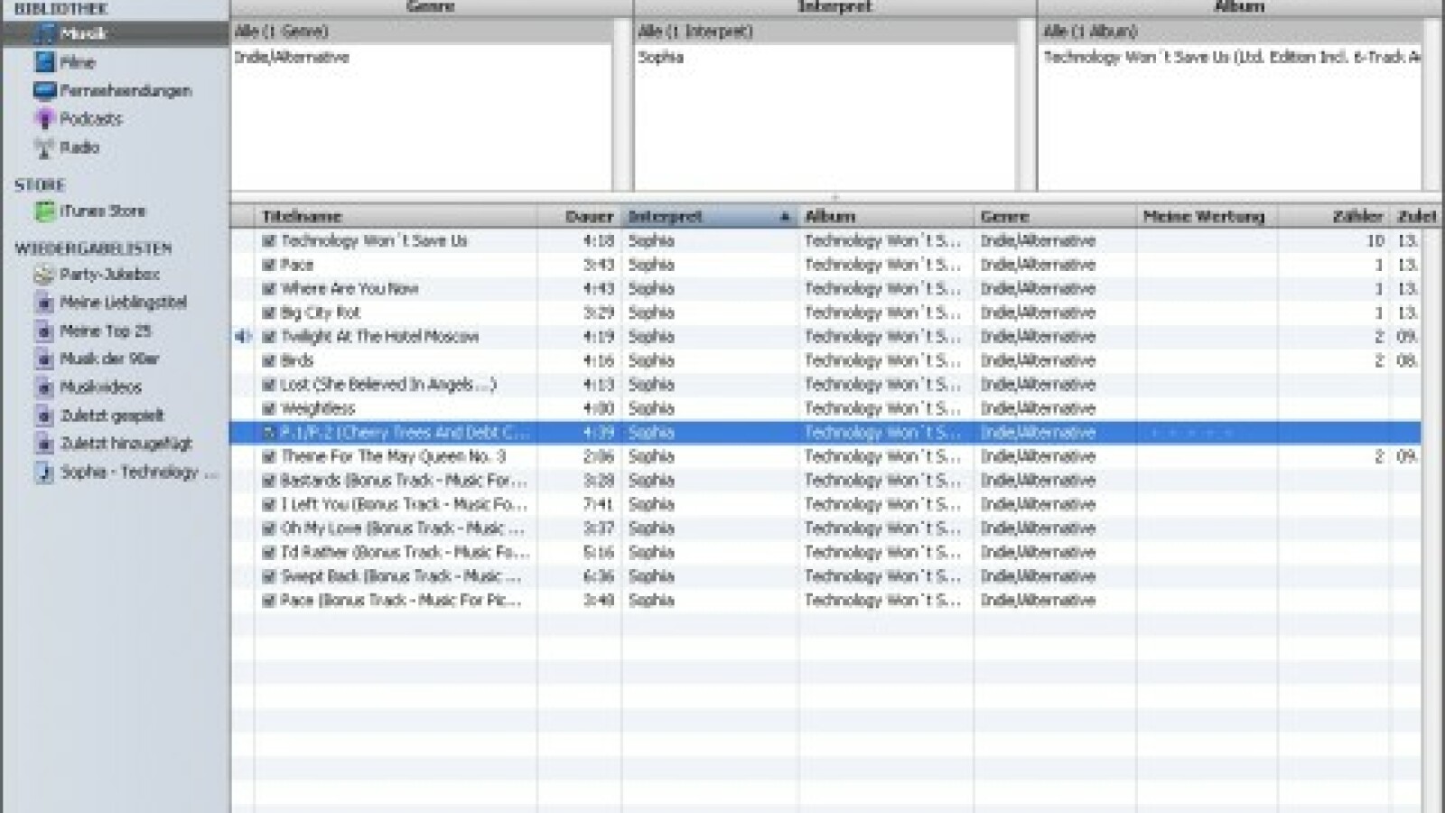Select Indie/Alternative in the Genre browser
Screen dimensions: 1445x813
292,58
